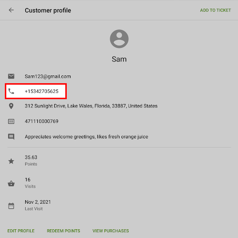Screen dimensions: 238x238
Task: Click the note comment icon
Action: [x=11, y=136]
